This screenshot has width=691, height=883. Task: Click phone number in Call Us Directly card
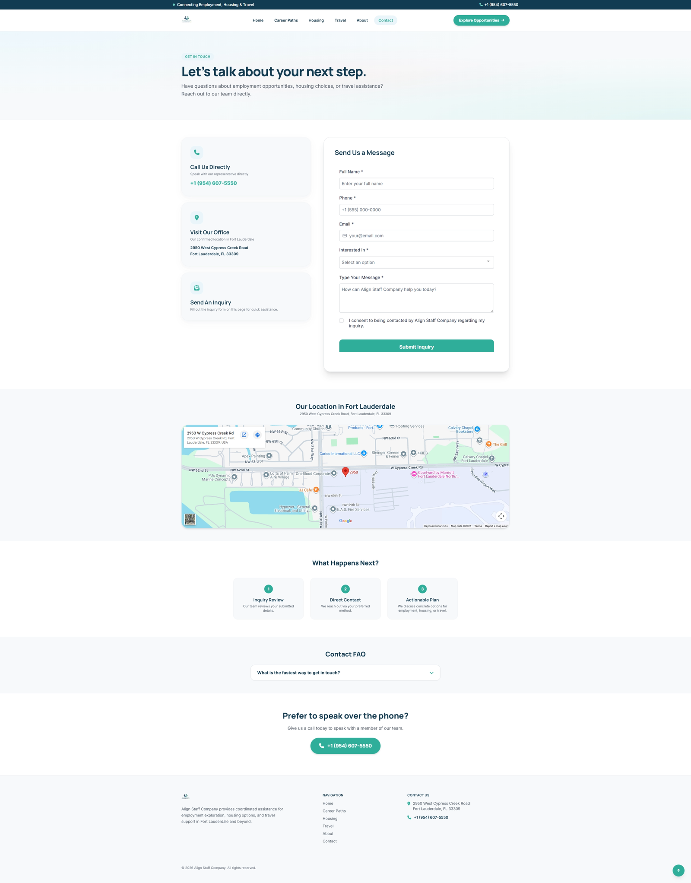pyautogui.click(x=213, y=183)
